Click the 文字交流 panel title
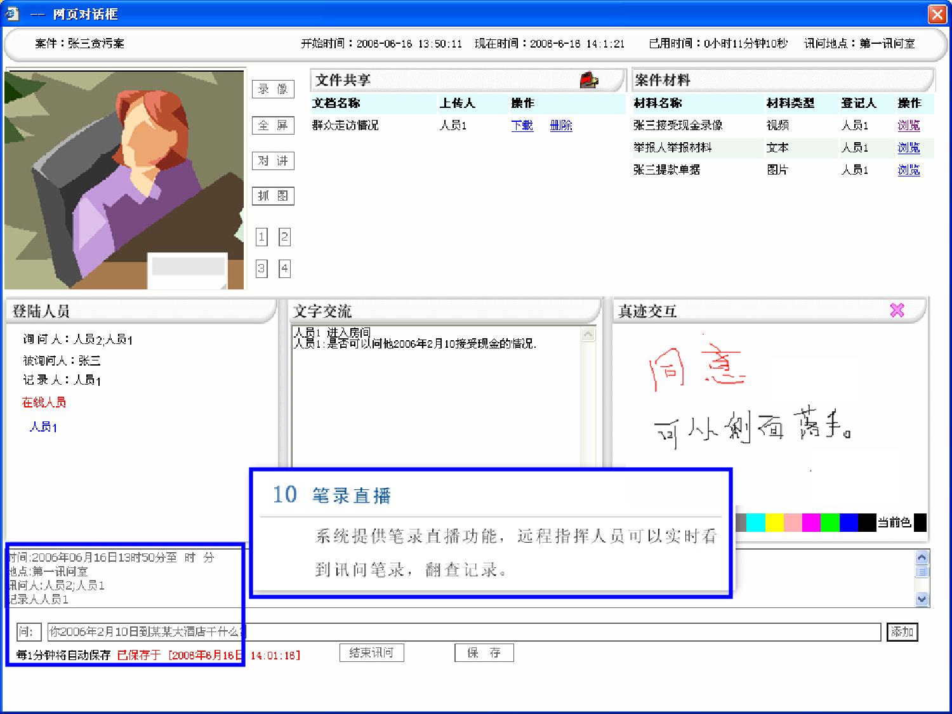This screenshot has height=714, width=952. (322, 311)
